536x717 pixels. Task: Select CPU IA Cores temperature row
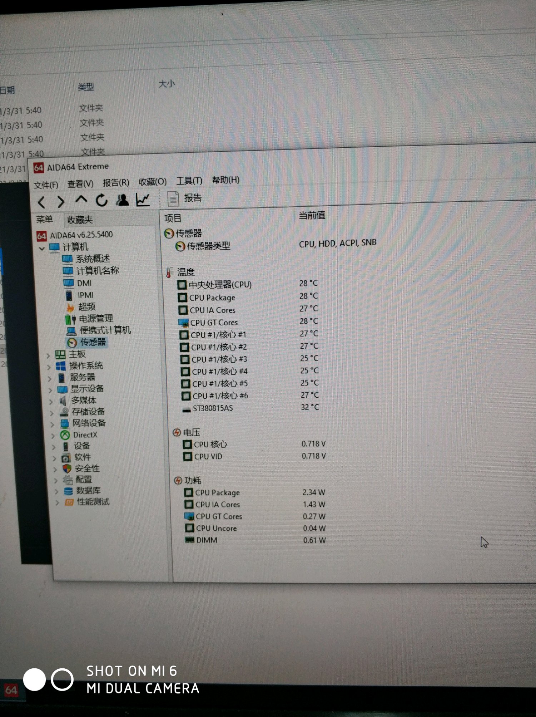coord(248,309)
